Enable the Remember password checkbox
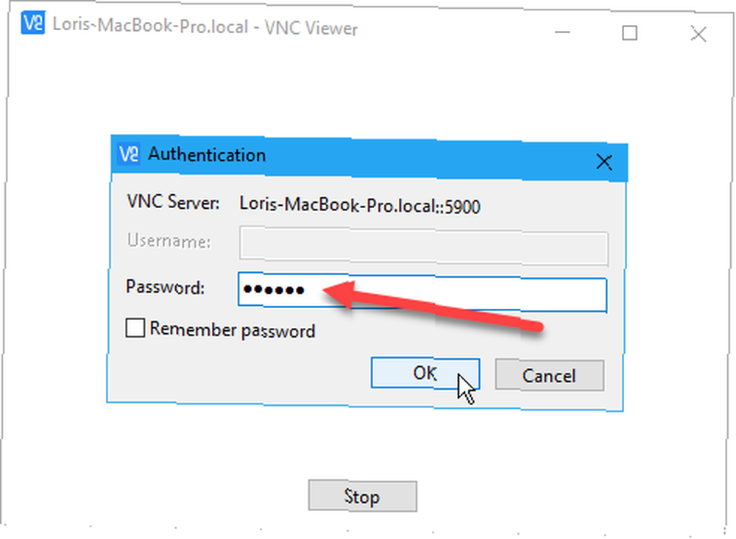Image resolution: width=736 pixels, height=539 pixels. click(x=135, y=328)
